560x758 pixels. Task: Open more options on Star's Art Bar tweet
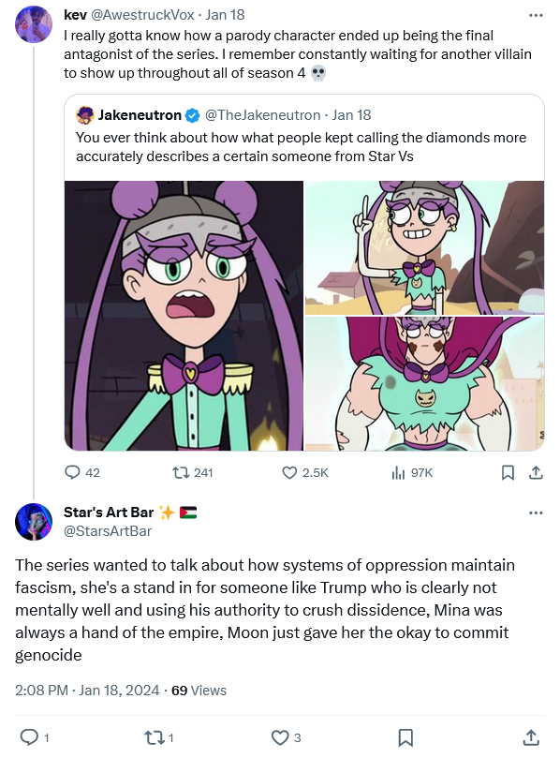(536, 513)
